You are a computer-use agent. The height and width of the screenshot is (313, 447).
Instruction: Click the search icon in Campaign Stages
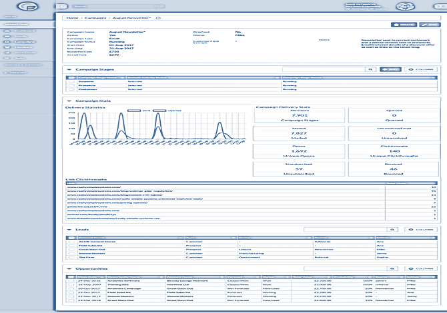[x=372, y=69]
